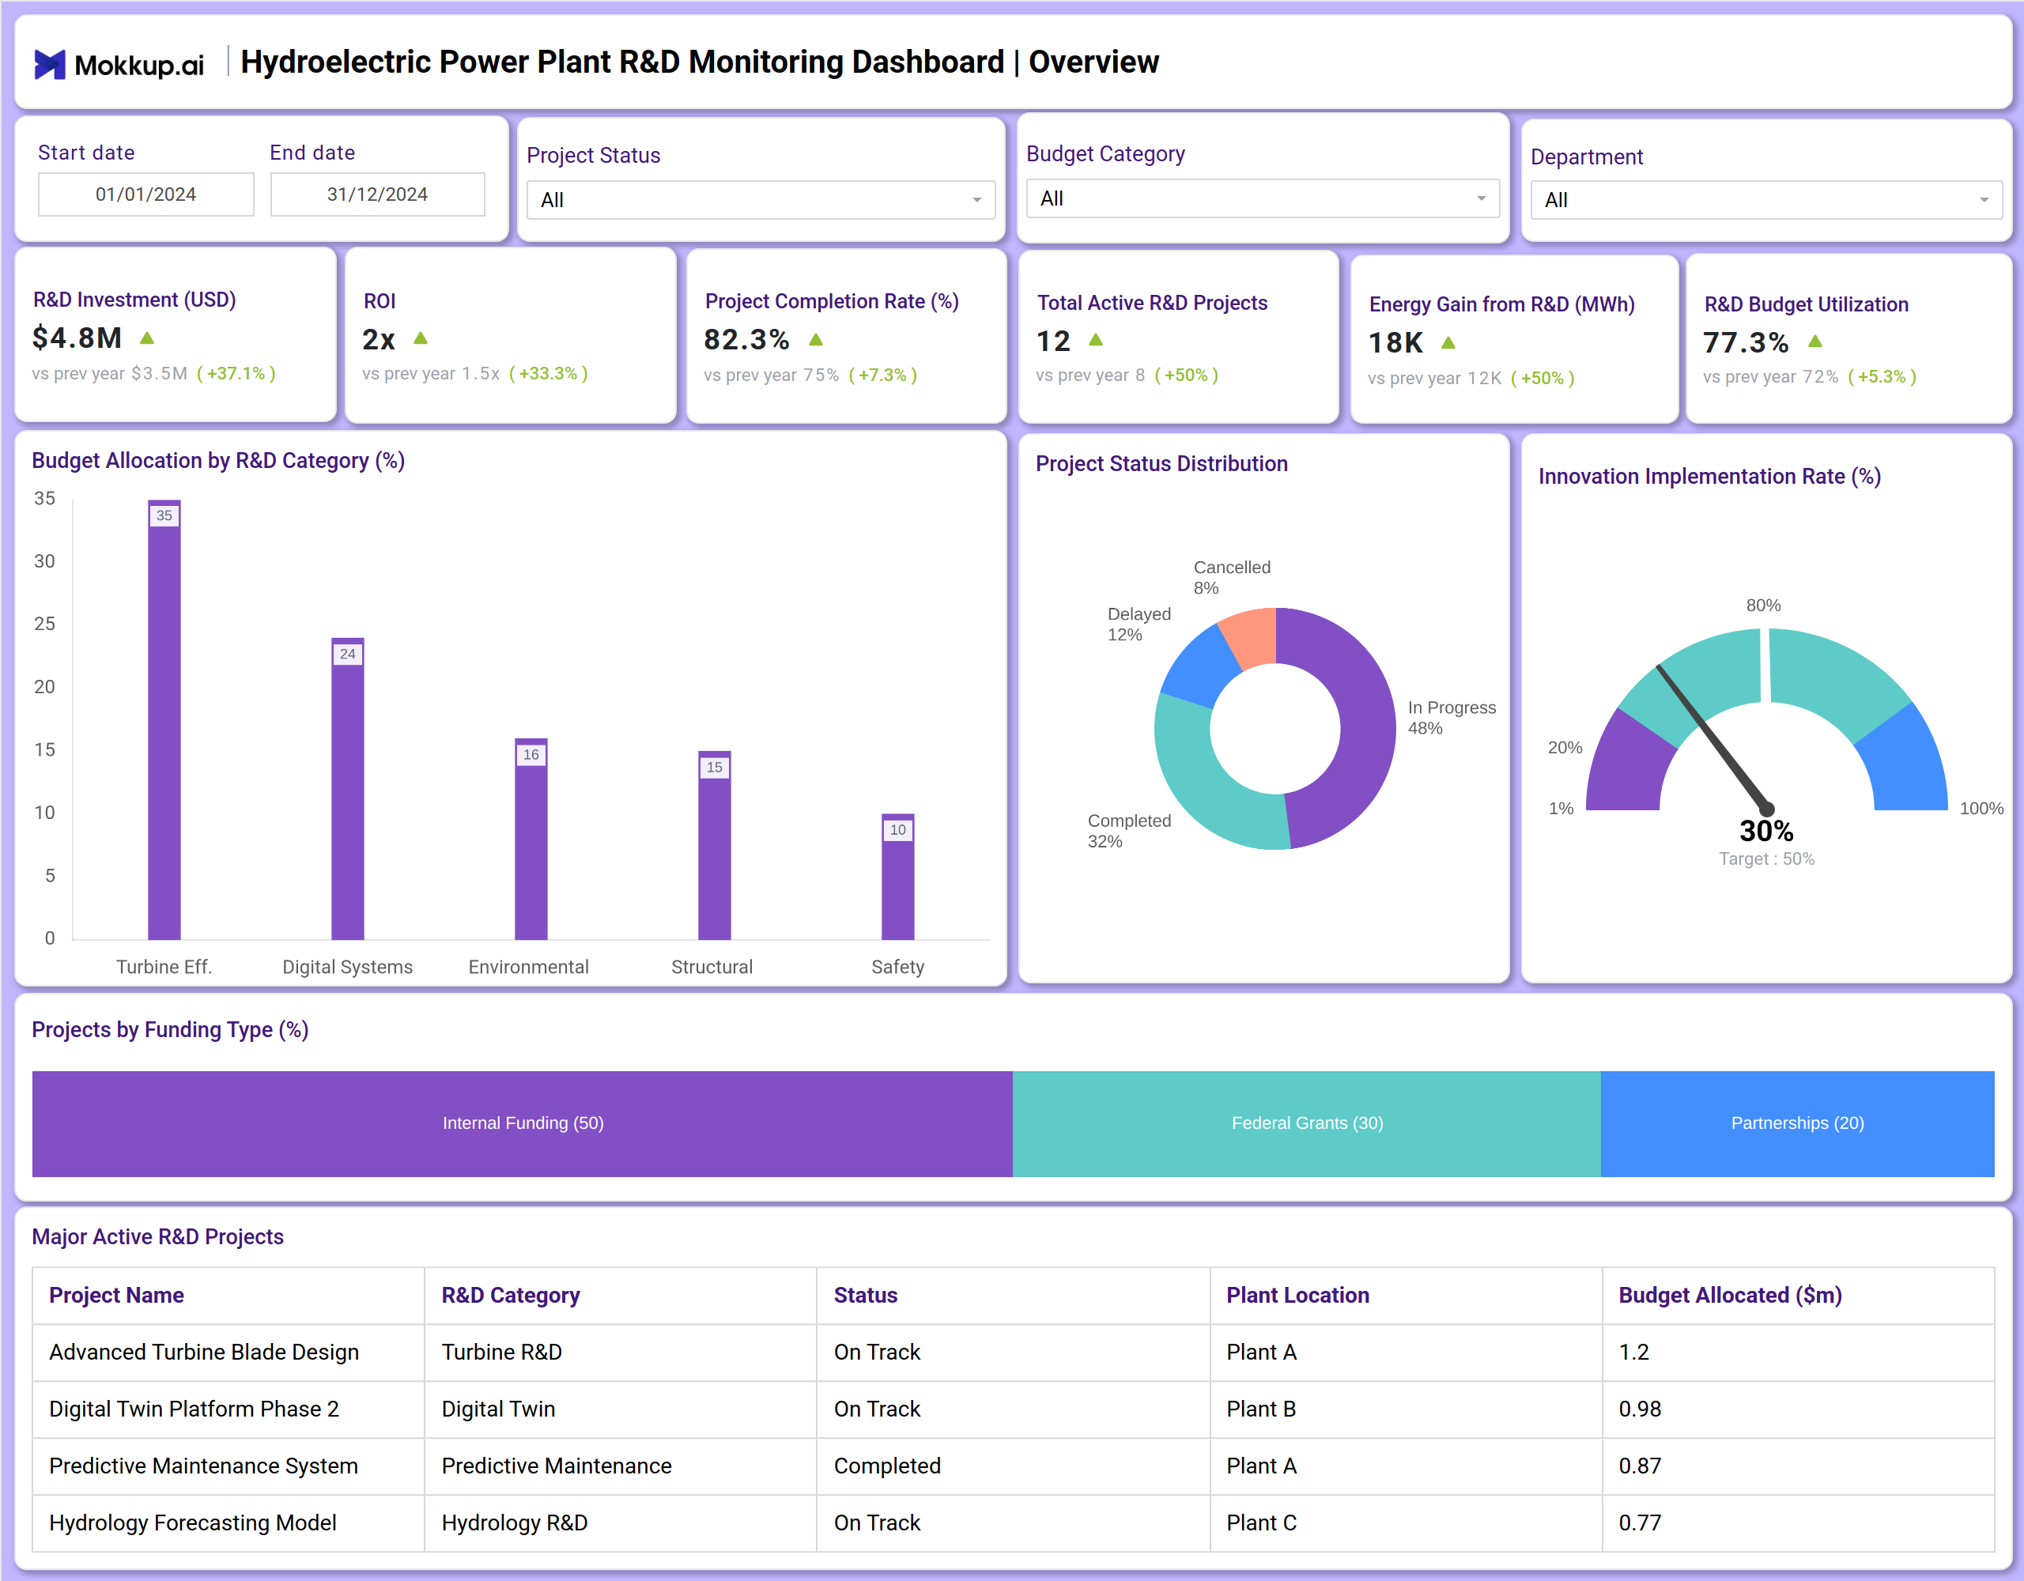The height and width of the screenshot is (1581, 2024).
Task: Click the up arrow next to 12 active projects
Action: pyautogui.click(x=1095, y=340)
